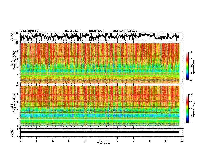Click the black ch.3 signal bar
205x158 pixels.
[100, 132]
